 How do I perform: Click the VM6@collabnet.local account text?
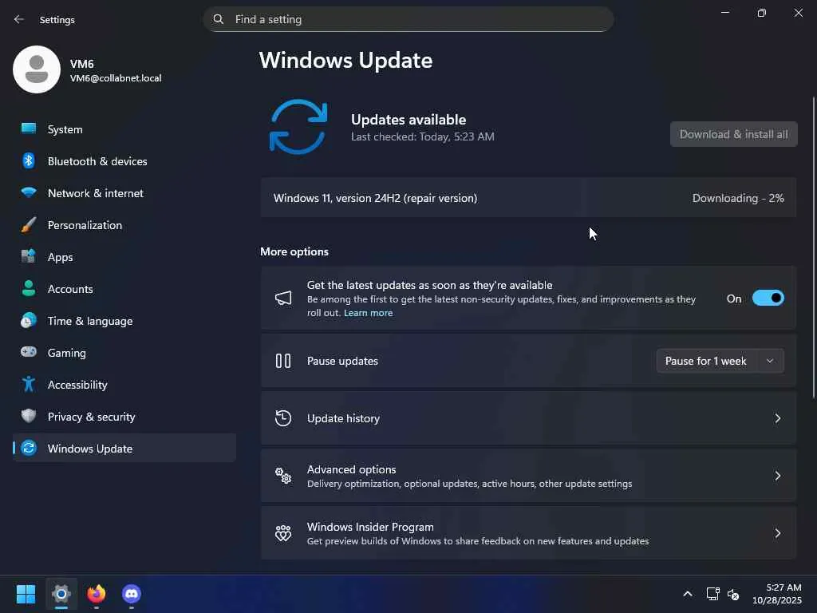[x=116, y=78]
